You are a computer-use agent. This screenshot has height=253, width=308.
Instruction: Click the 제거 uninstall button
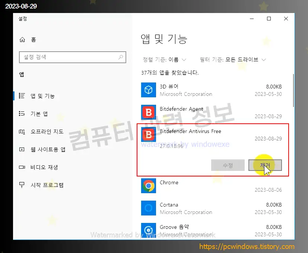pos(265,165)
